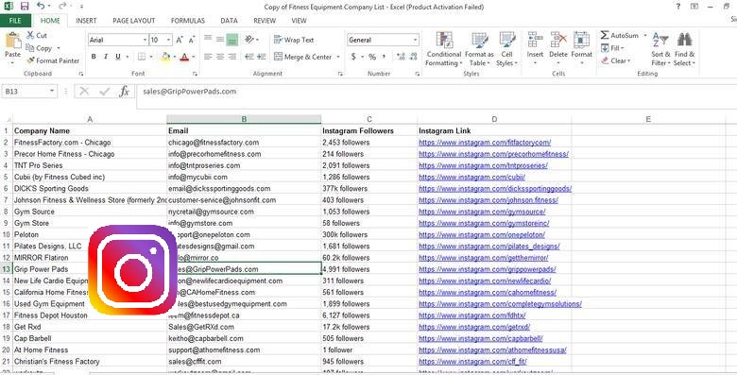737x375 pixels.
Task: Apply the red Font Color
Action: 184,57
